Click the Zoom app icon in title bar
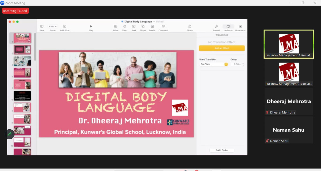 click(2, 3)
